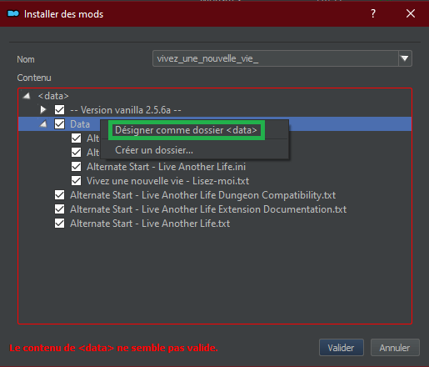Click the Annuler button
Image resolution: width=429 pixels, height=367 pixels.
click(395, 348)
